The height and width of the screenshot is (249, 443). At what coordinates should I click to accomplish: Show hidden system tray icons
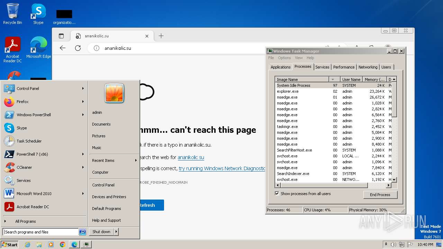(386, 245)
